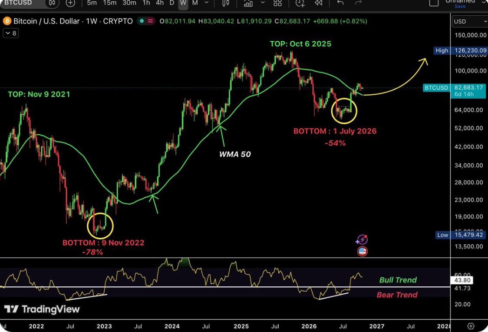This screenshot has width=488, height=332.
Task: Expand the indicators favorites dropdown arrow
Action: coord(263,3)
